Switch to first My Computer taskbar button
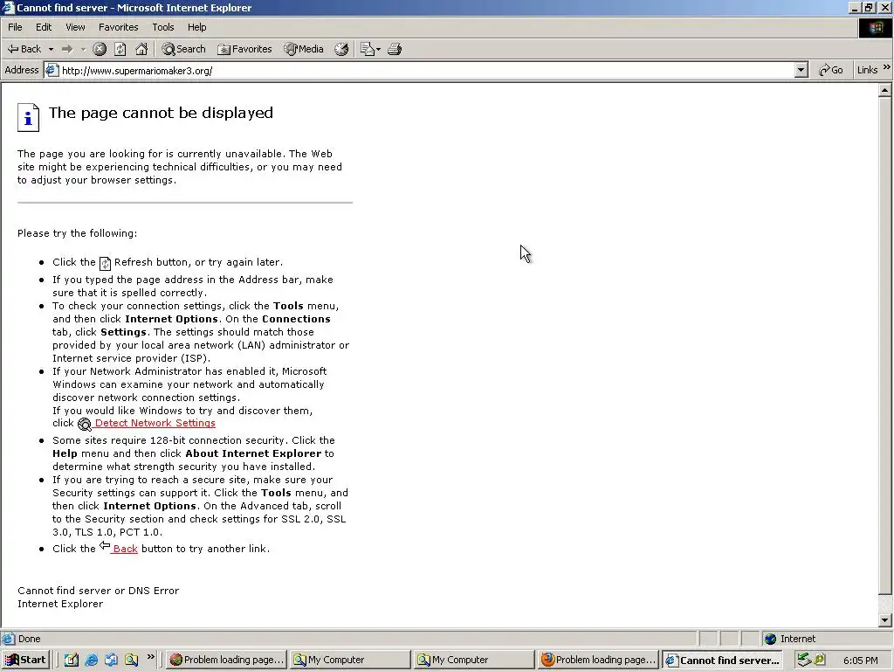Screen dimensions: 894x671 coord(349,660)
